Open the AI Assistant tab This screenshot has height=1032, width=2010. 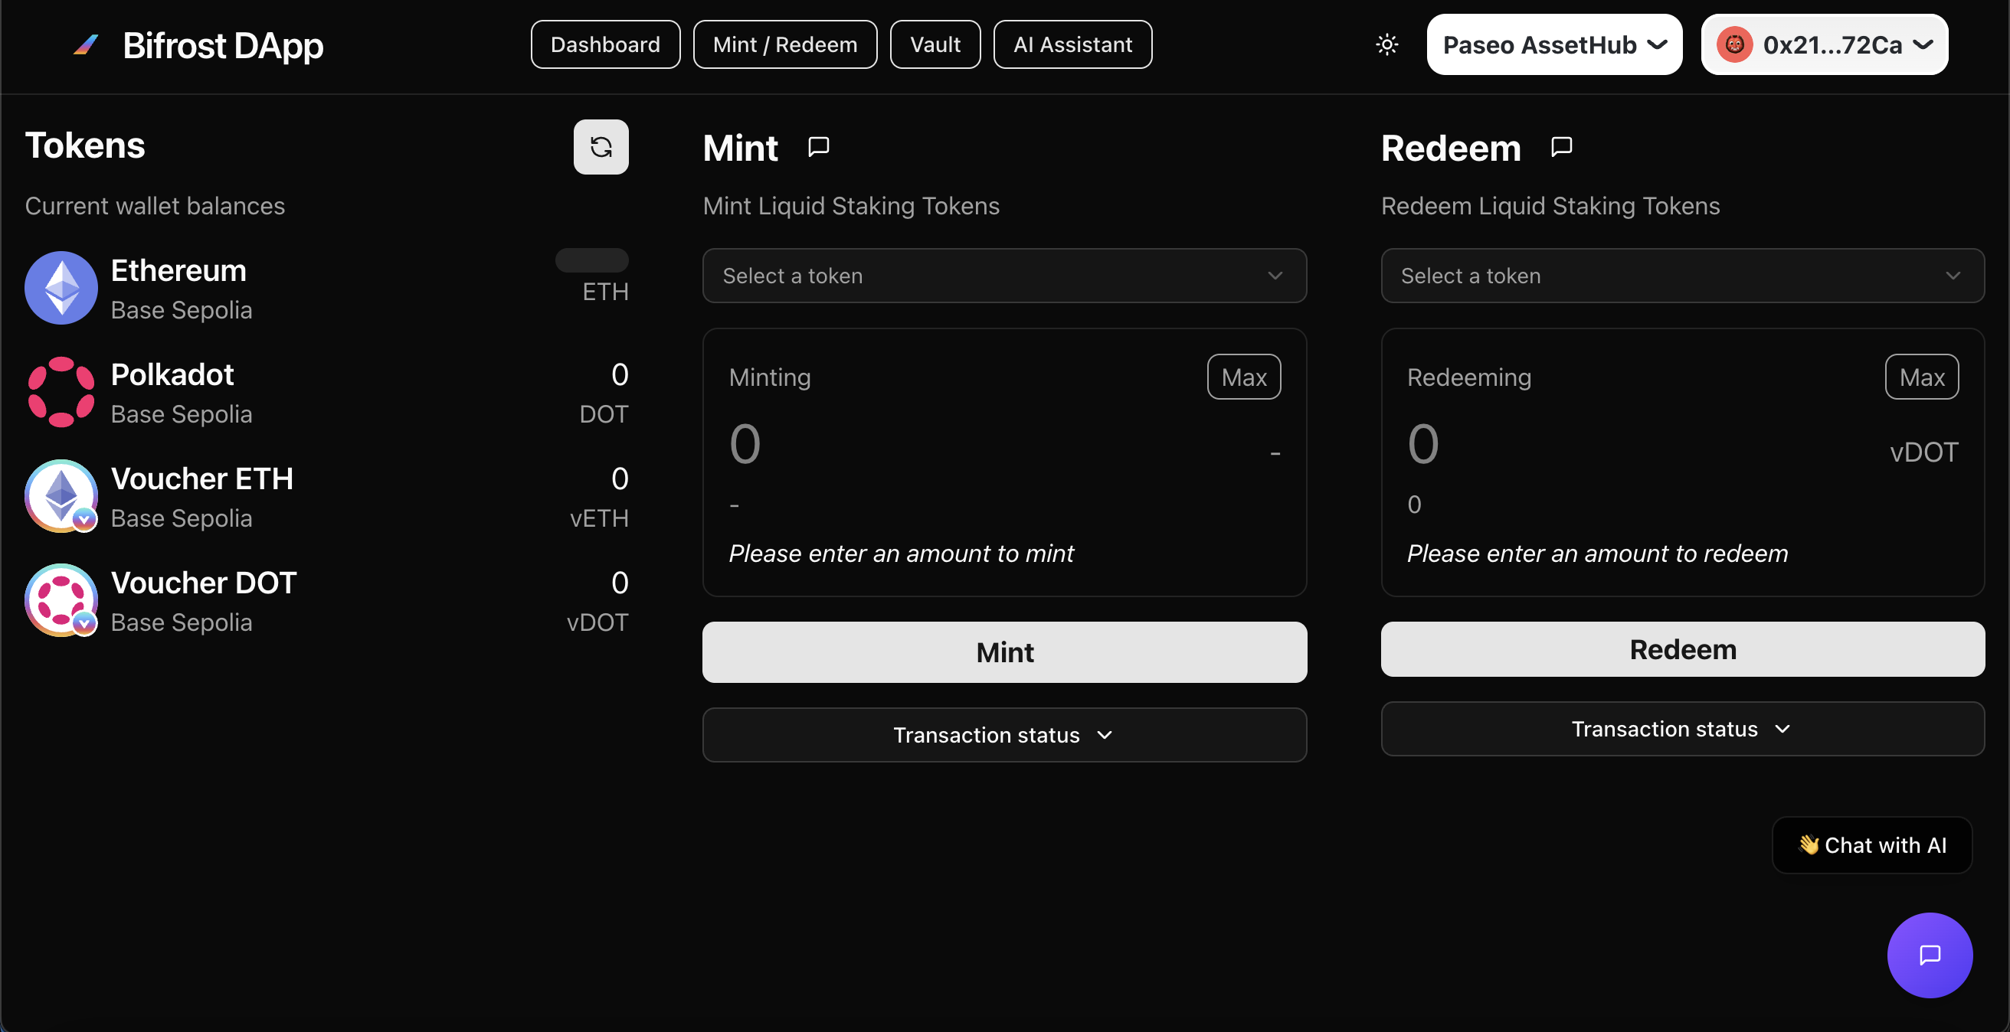coord(1072,44)
